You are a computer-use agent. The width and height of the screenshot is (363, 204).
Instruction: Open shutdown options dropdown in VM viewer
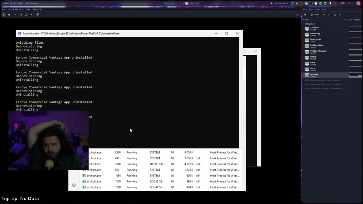coord(31,14)
